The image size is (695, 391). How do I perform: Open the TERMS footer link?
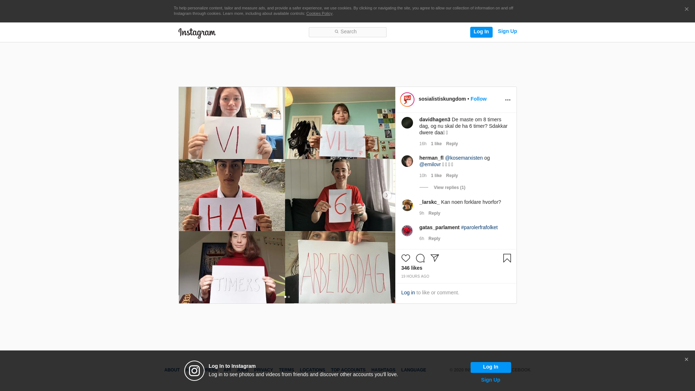click(286, 370)
